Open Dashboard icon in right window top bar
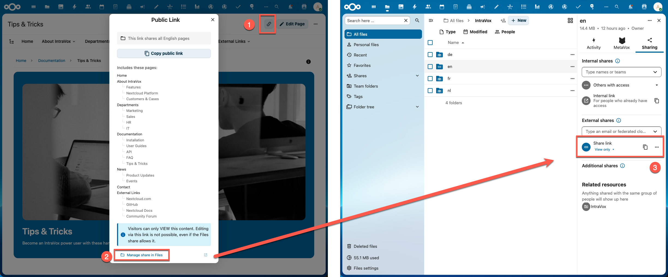Screen dimensions: 668x277 tap(374, 7)
